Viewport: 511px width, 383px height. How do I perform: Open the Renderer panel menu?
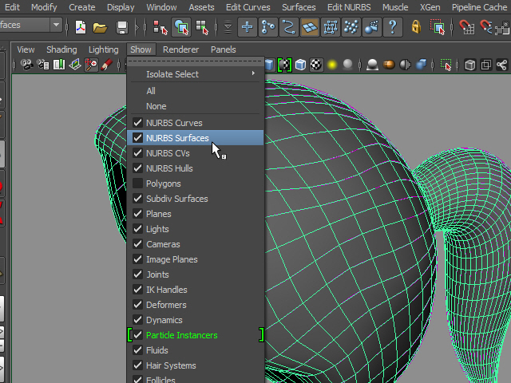pyautogui.click(x=180, y=49)
